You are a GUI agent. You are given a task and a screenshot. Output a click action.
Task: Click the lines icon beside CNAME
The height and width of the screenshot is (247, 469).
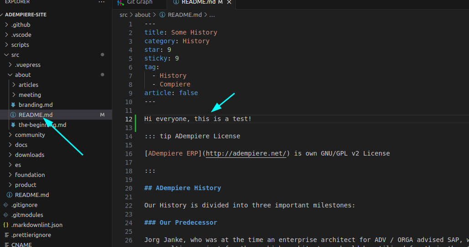tap(6, 245)
